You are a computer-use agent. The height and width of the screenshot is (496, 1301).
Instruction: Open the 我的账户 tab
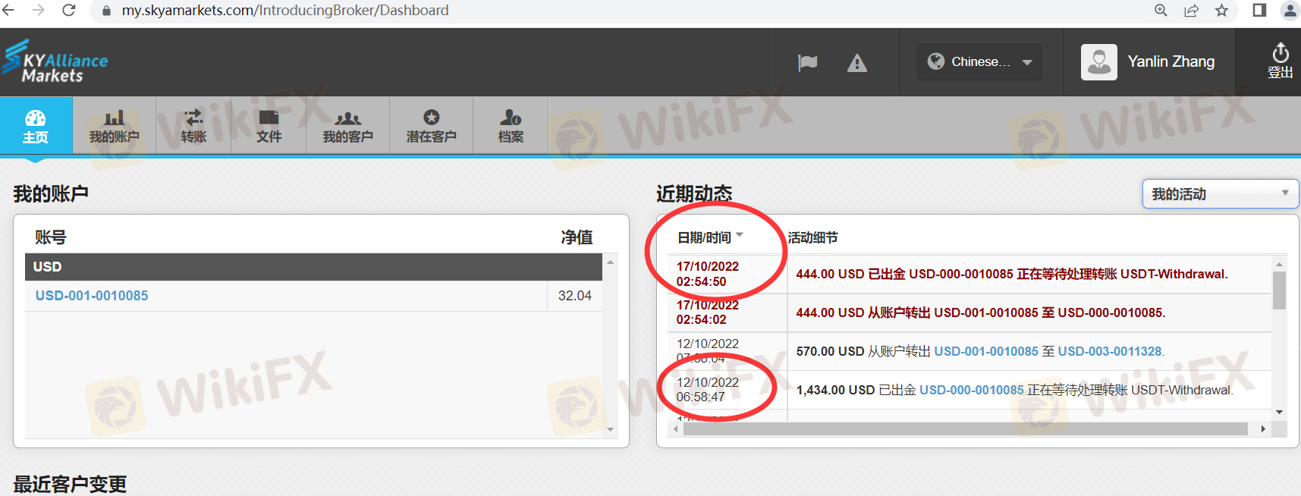click(x=114, y=126)
